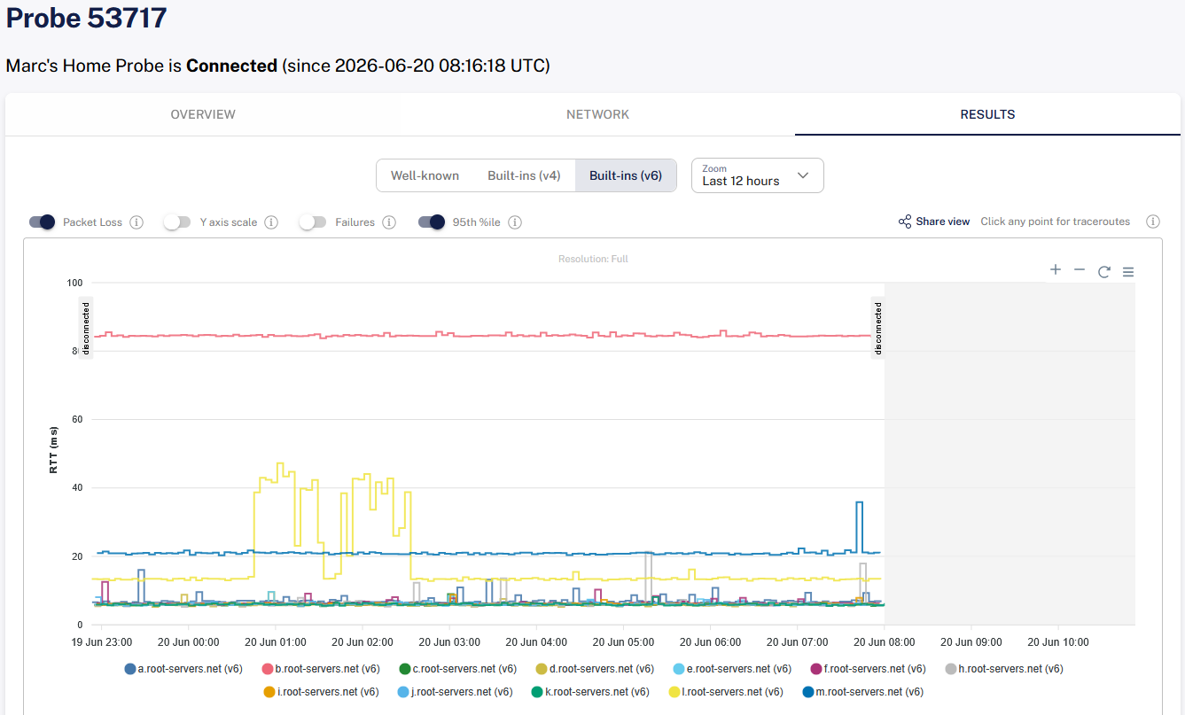Open the Zoom Last 12 hours dropdown
The height and width of the screenshot is (715, 1185).
tap(758, 175)
